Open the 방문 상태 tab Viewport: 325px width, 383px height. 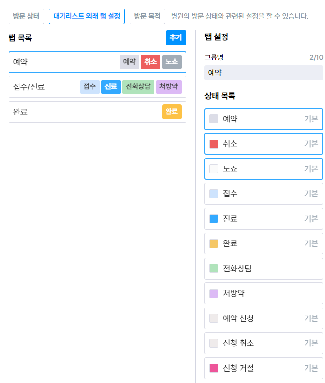click(26, 16)
